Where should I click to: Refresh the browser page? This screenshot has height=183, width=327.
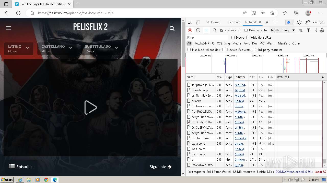tap(18, 13)
